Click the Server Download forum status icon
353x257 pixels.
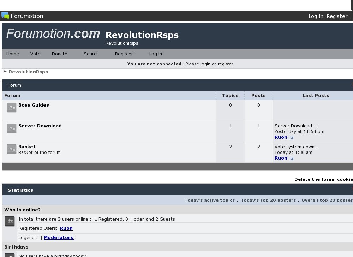tap(12, 128)
